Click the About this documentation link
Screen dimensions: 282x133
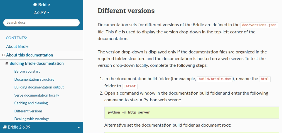pos(30,55)
